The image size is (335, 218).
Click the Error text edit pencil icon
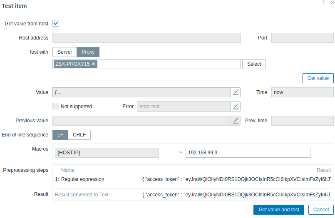(x=236, y=107)
